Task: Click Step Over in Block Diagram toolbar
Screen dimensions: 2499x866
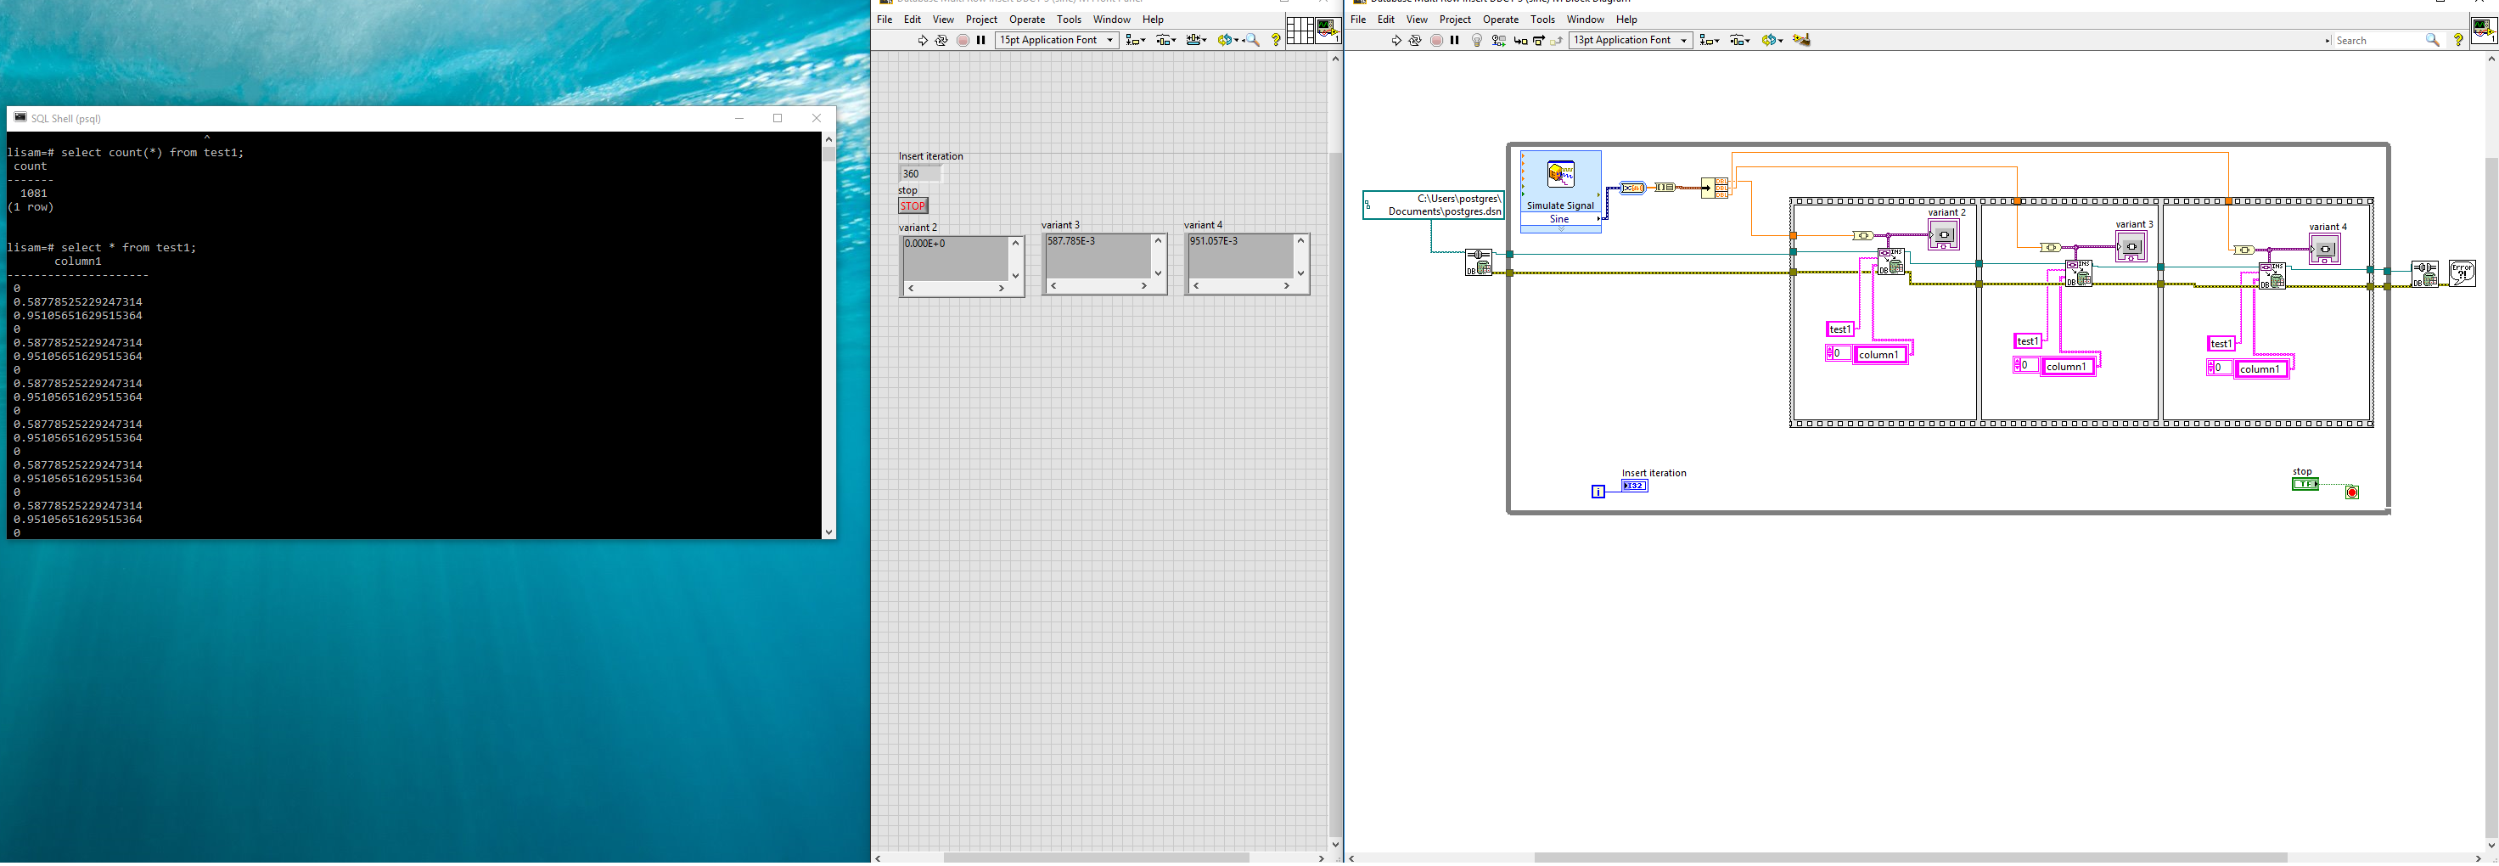Action: click(1539, 40)
